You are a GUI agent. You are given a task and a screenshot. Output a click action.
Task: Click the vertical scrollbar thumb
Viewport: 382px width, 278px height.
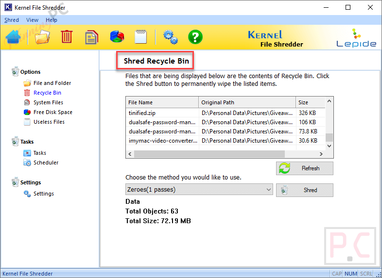pyautogui.click(x=330, y=137)
